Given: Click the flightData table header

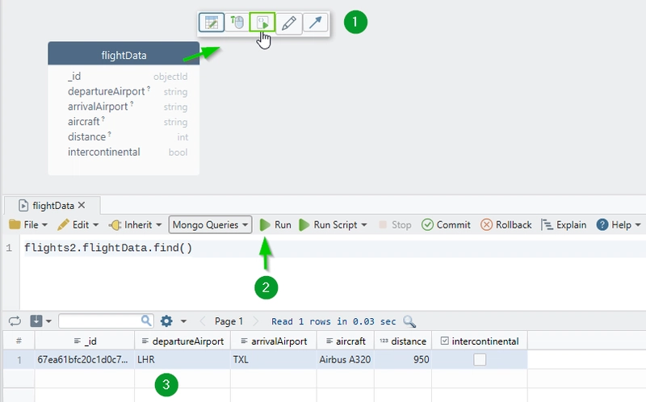Looking at the screenshot, I should click(124, 55).
